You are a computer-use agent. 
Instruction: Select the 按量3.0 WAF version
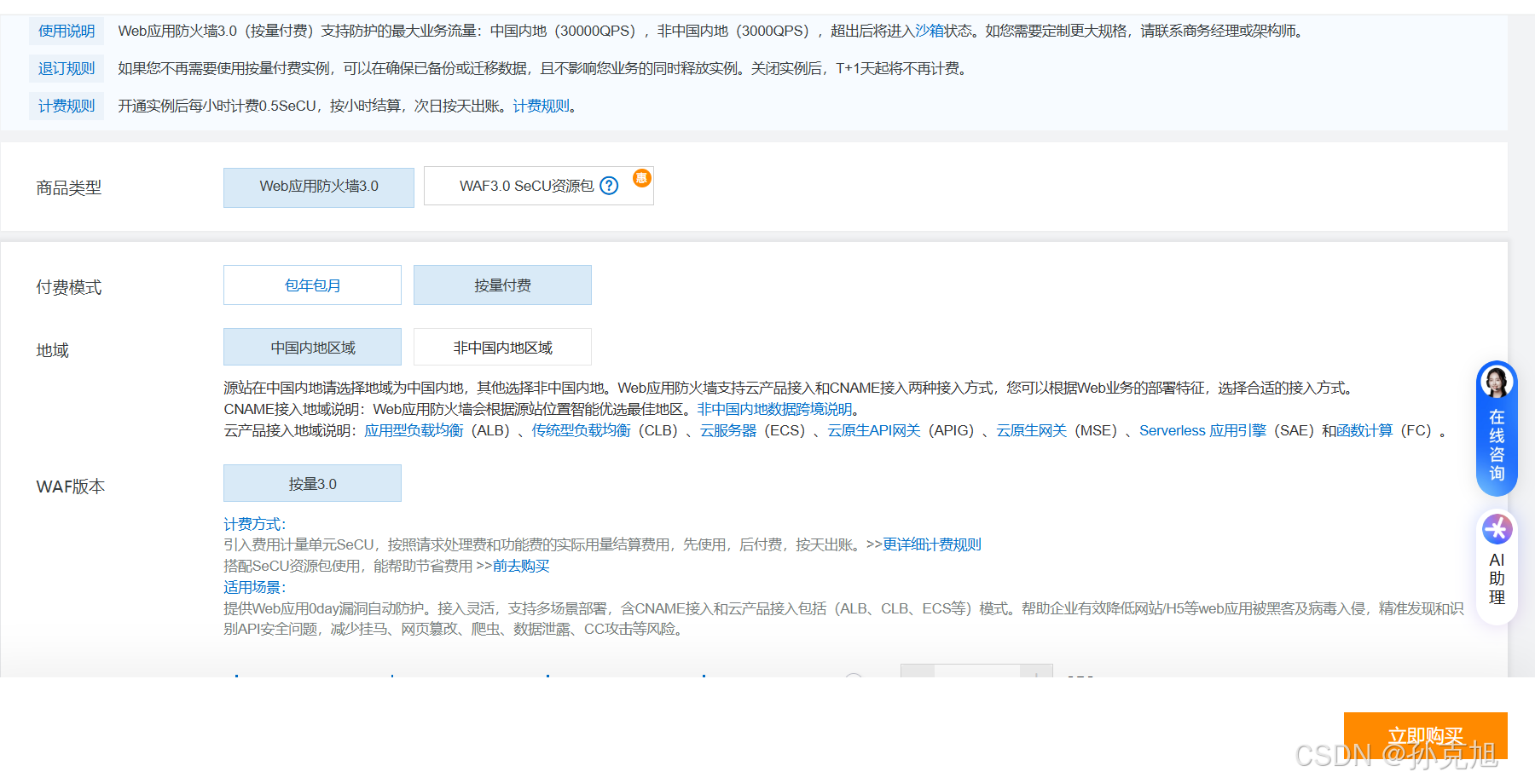[312, 484]
